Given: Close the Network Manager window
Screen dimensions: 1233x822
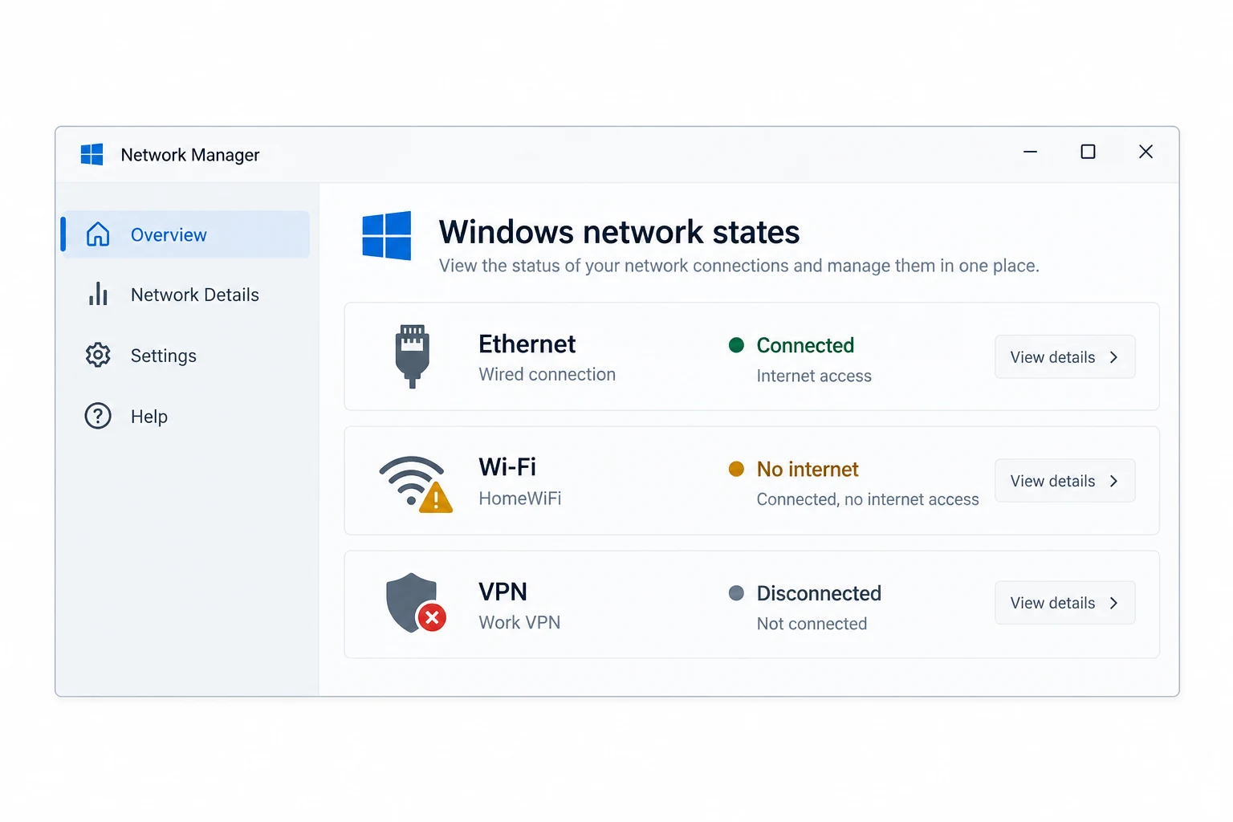Looking at the screenshot, I should click(x=1146, y=152).
